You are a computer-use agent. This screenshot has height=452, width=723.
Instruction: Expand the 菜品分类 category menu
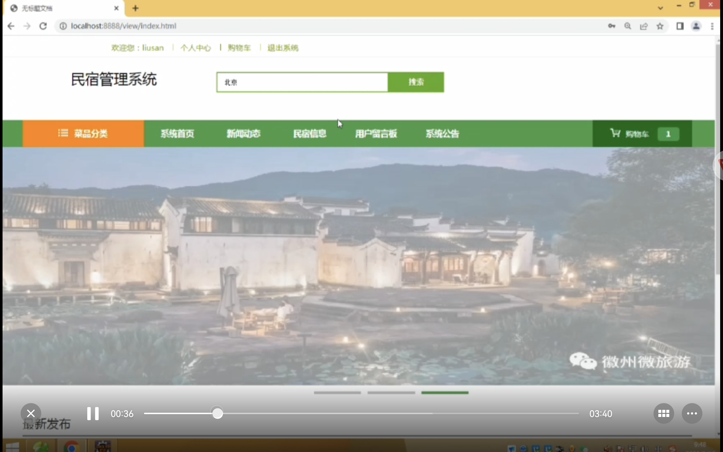pyautogui.click(x=83, y=134)
